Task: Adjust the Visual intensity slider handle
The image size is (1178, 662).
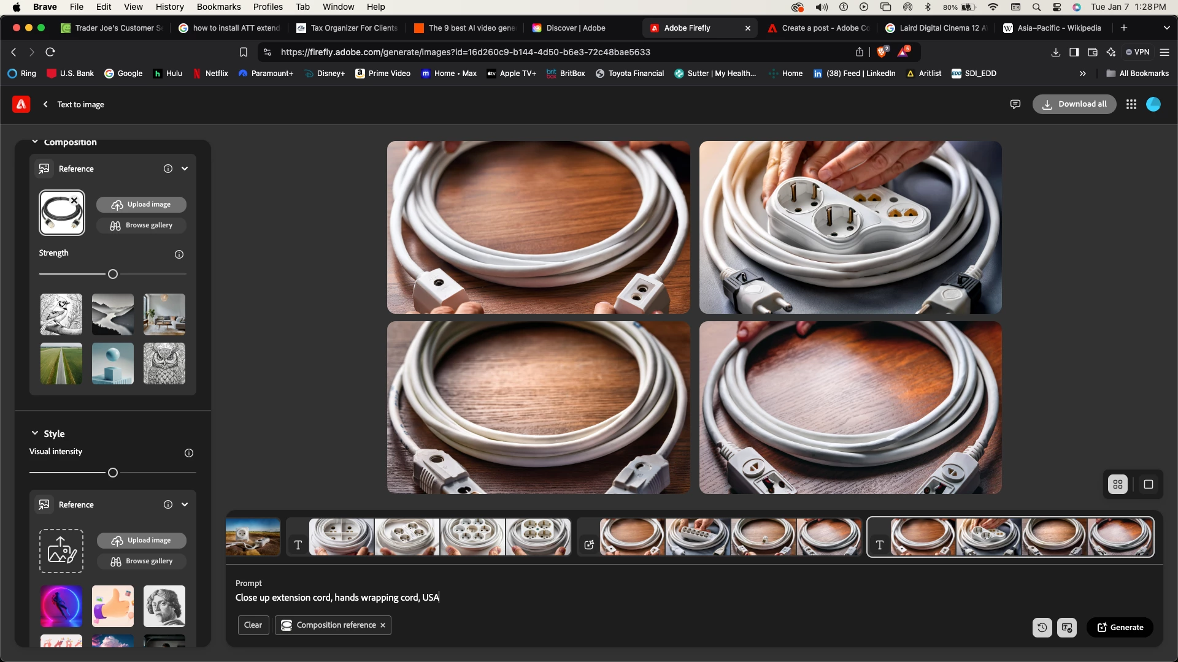Action: pos(113,473)
